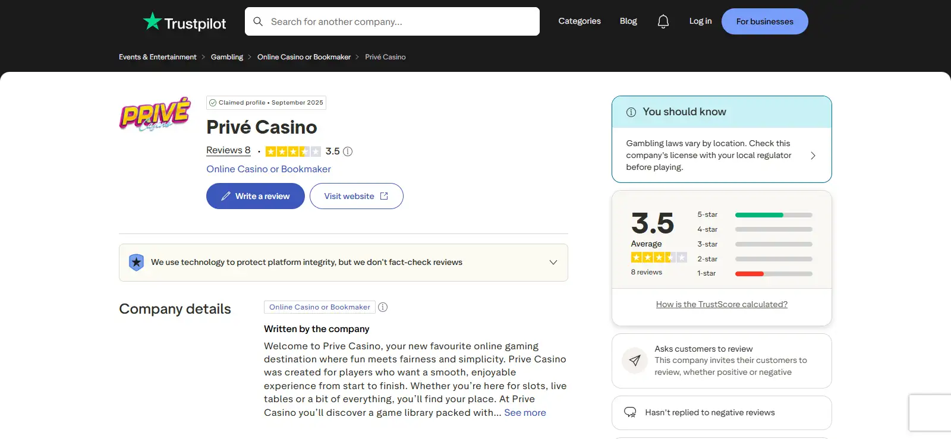The image size is (951, 439).
Task: Click the You should know info icon
Action: tap(631, 112)
